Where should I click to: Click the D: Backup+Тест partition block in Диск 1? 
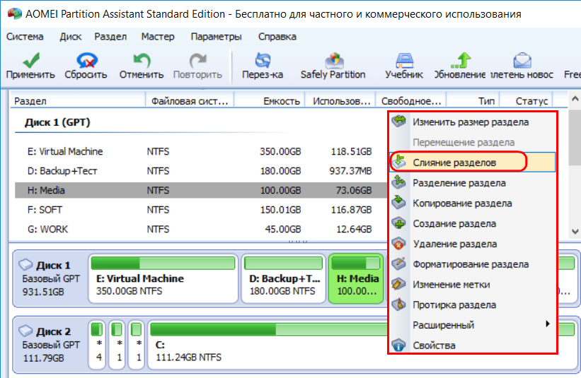(x=283, y=284)
